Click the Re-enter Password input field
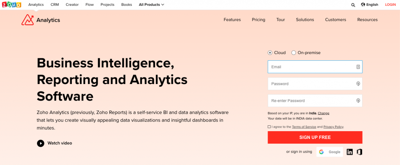Screen dimensions: 400x165 [x=315, y=101]
